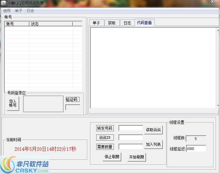Open the 日志 menu in menu bar
This screenshot has width=220, height=174.
coord(30,11)
